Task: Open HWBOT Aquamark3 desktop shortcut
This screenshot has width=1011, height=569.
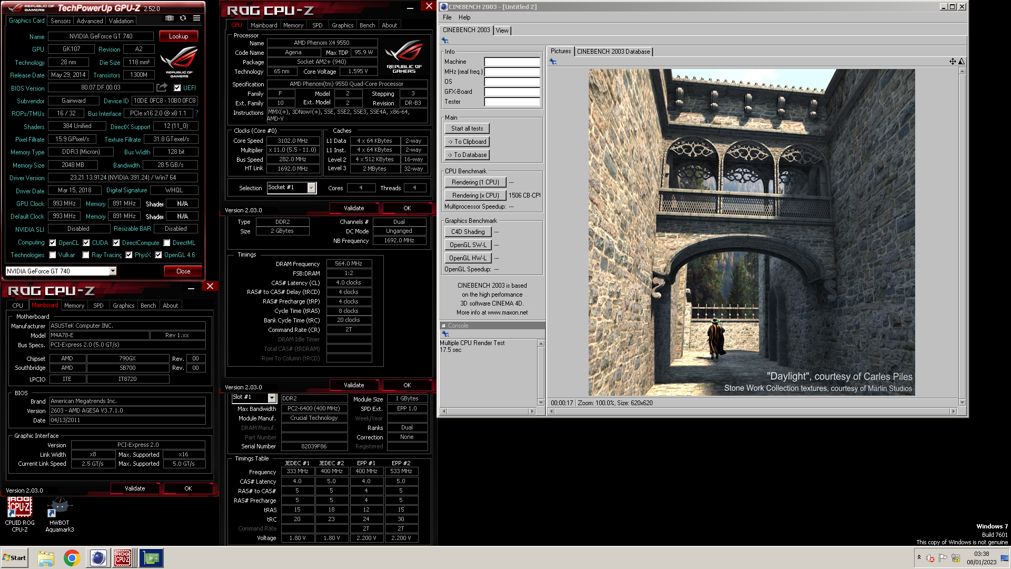Action: [60, 514]
